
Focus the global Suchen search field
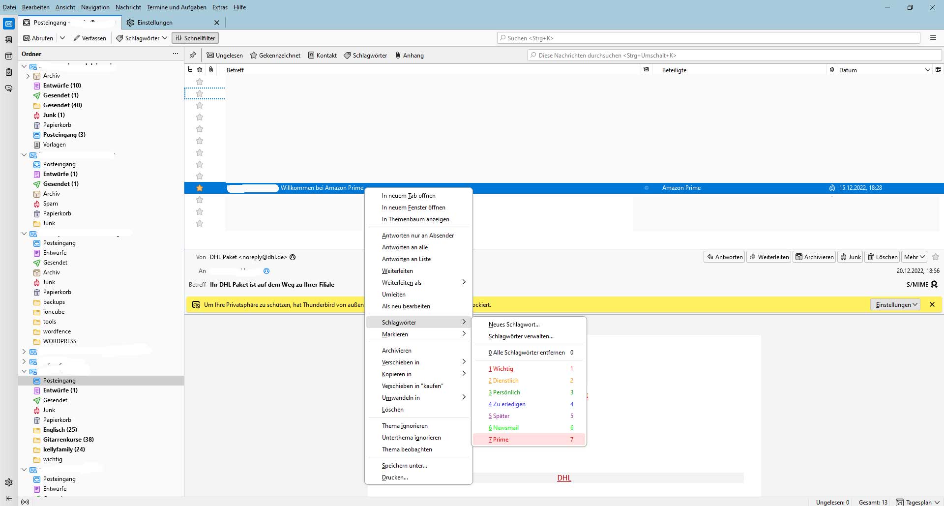coord(708,38)
